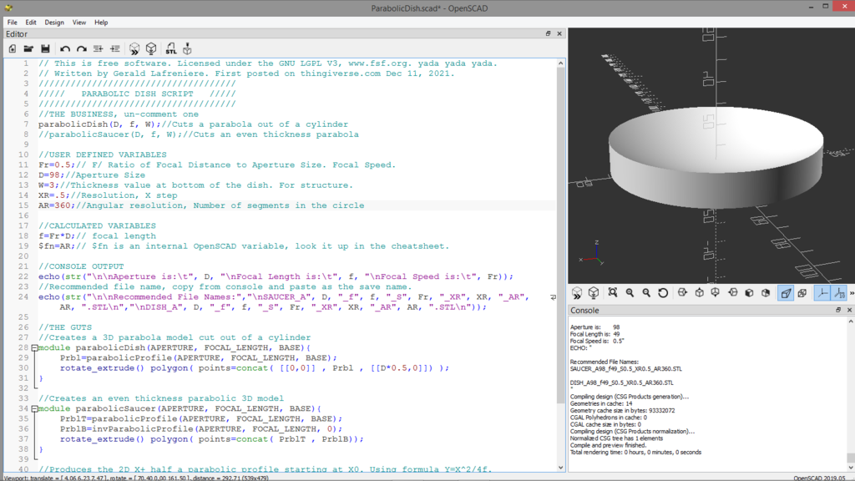Unindent the selected code lines
The image size is (855, 481).
pyautogui.click(x=99, y=49)
